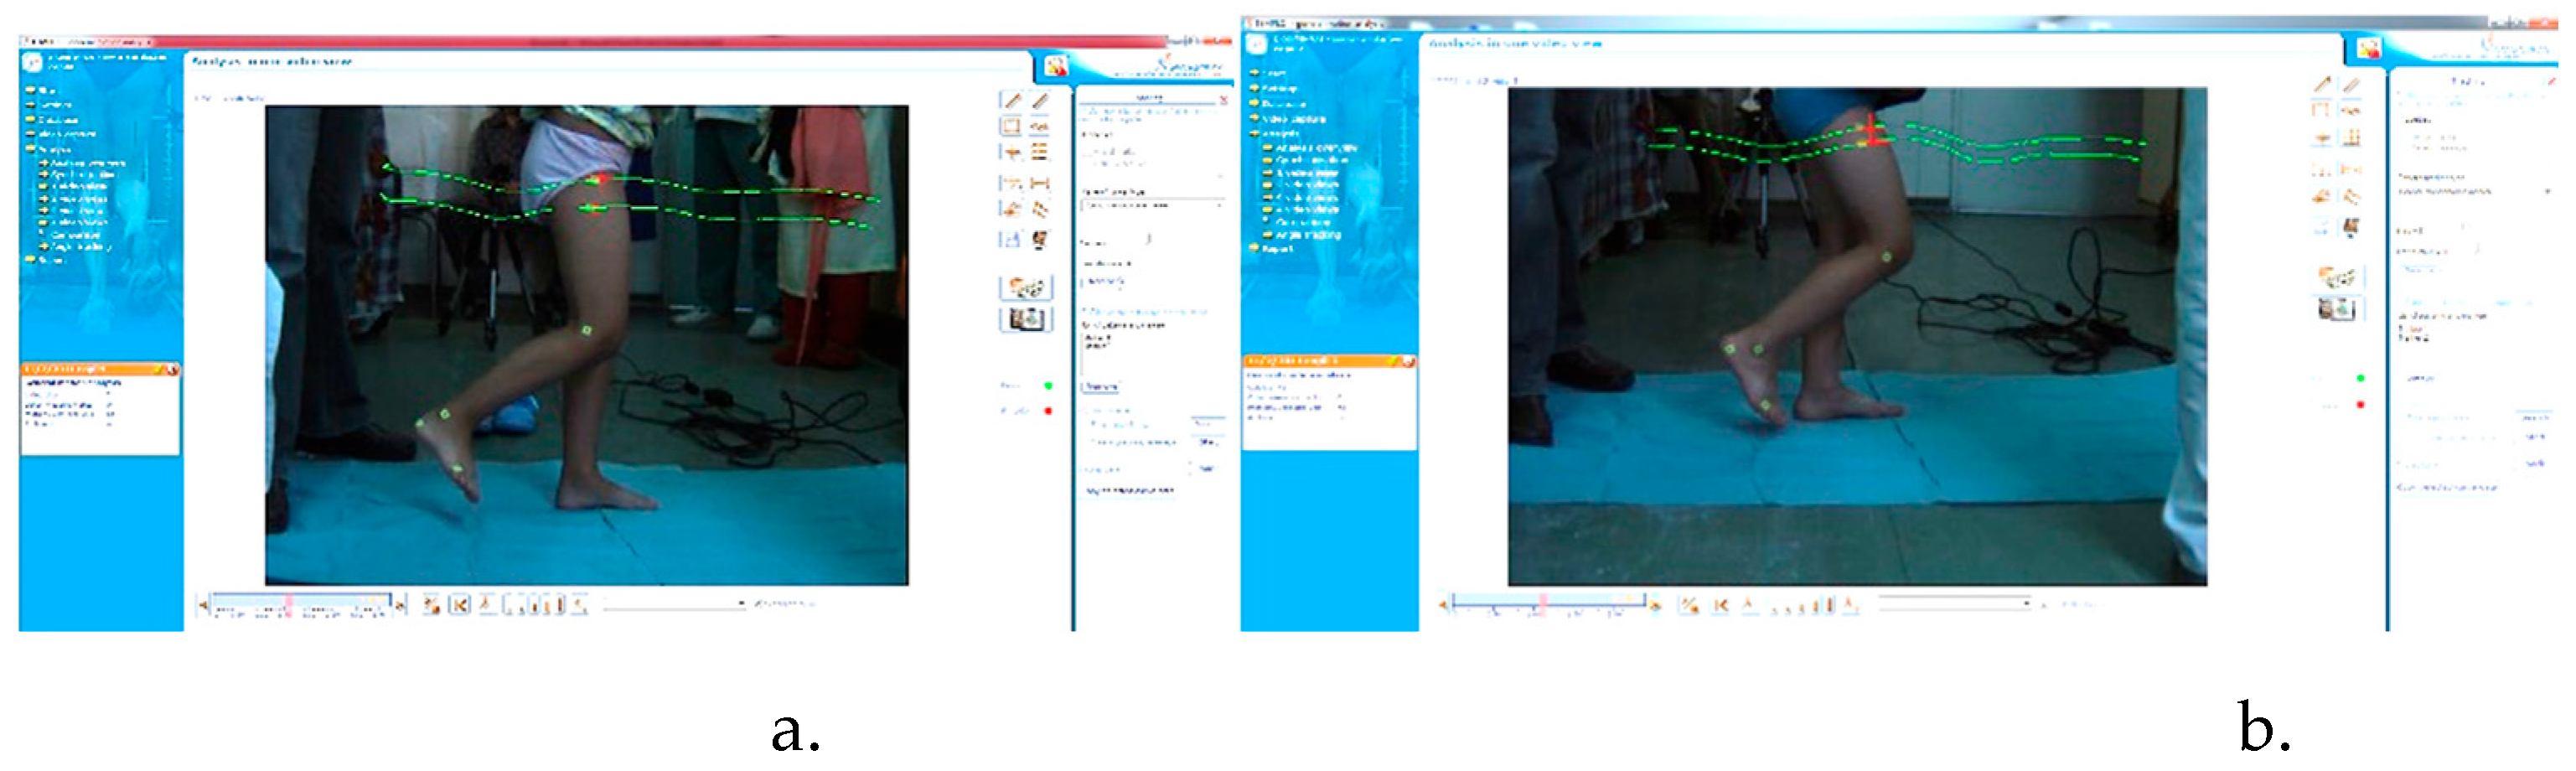Click top-right header logo icon in right screenshot
The width and height of the screenshot is (2576, 771).
point(2369,49)
